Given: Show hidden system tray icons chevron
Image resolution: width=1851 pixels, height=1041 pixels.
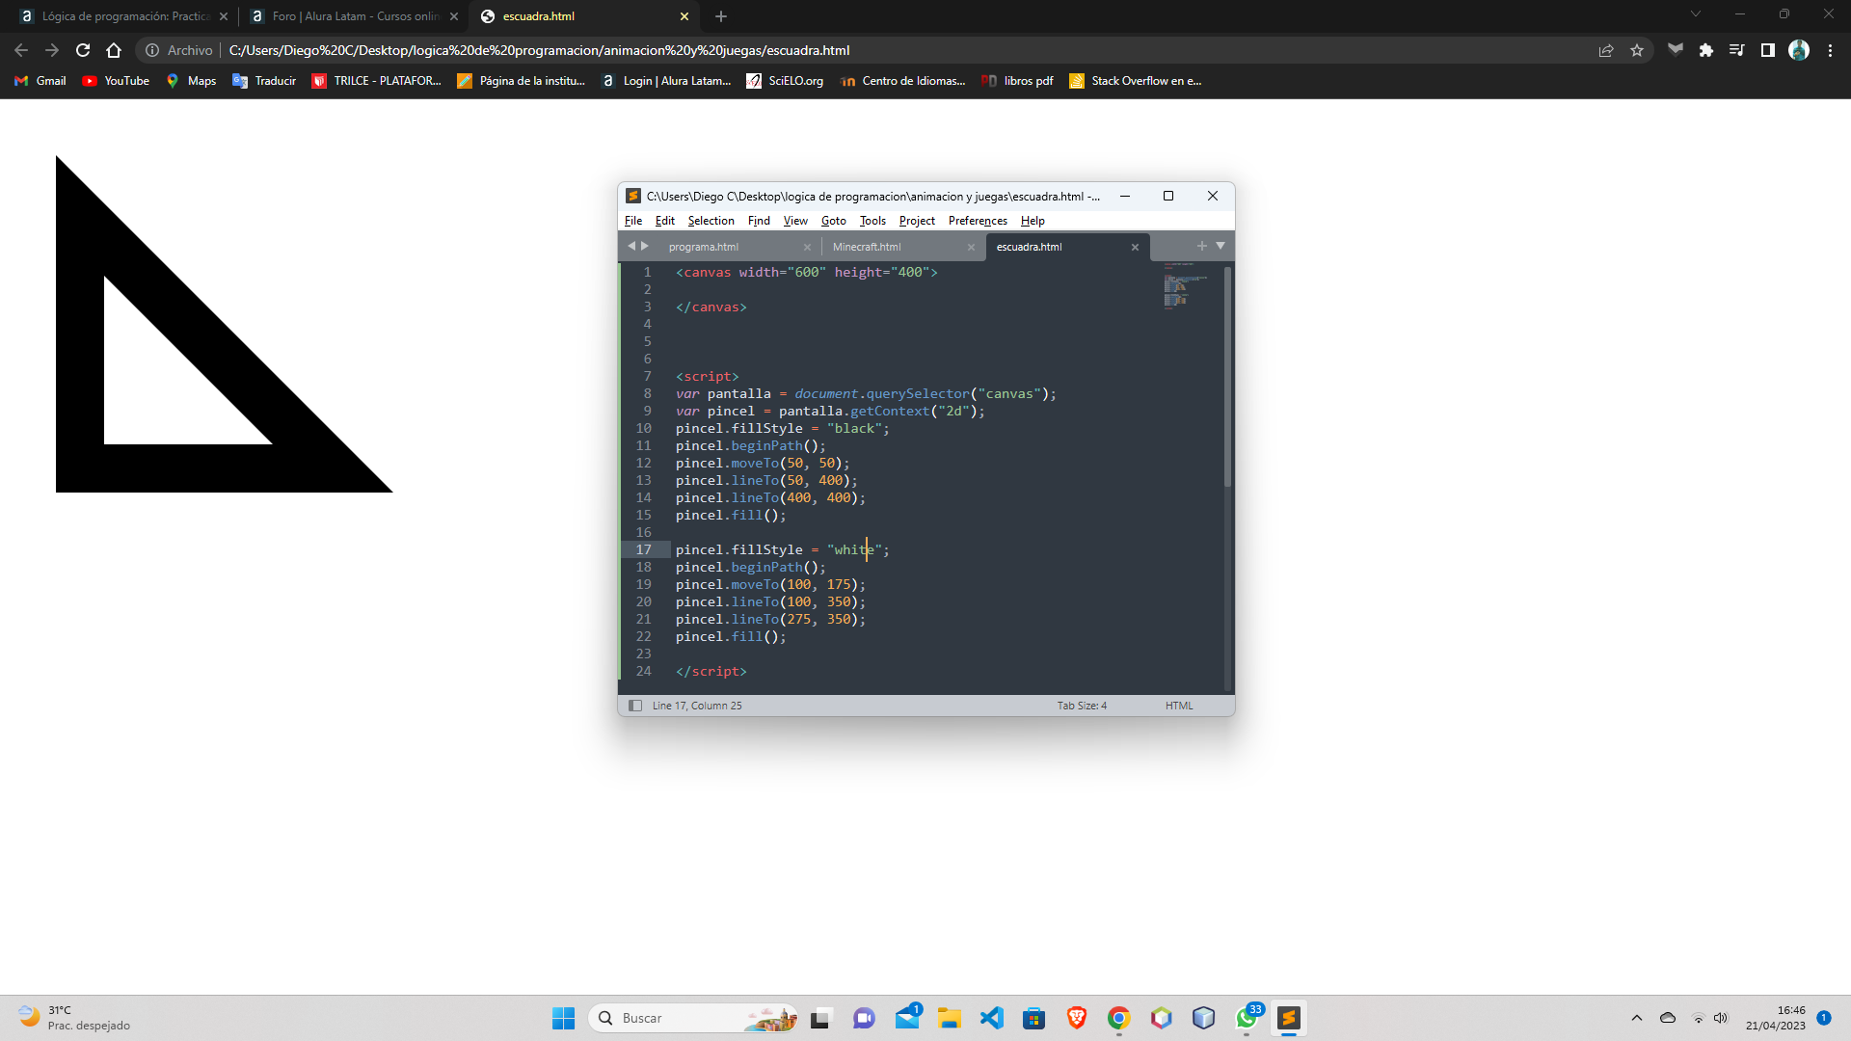Looking at the screenshot, I should [1636, 1018].
